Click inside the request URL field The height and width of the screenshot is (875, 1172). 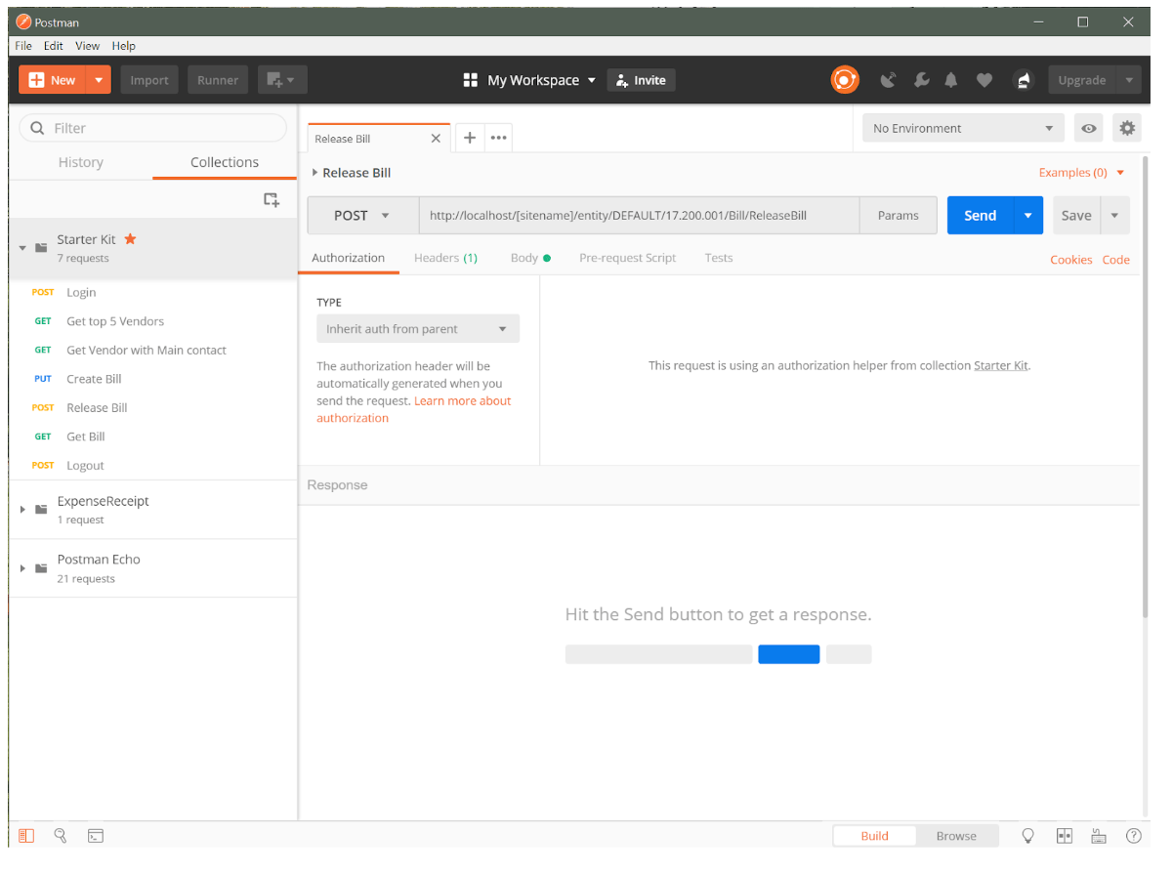click(635, 215)
